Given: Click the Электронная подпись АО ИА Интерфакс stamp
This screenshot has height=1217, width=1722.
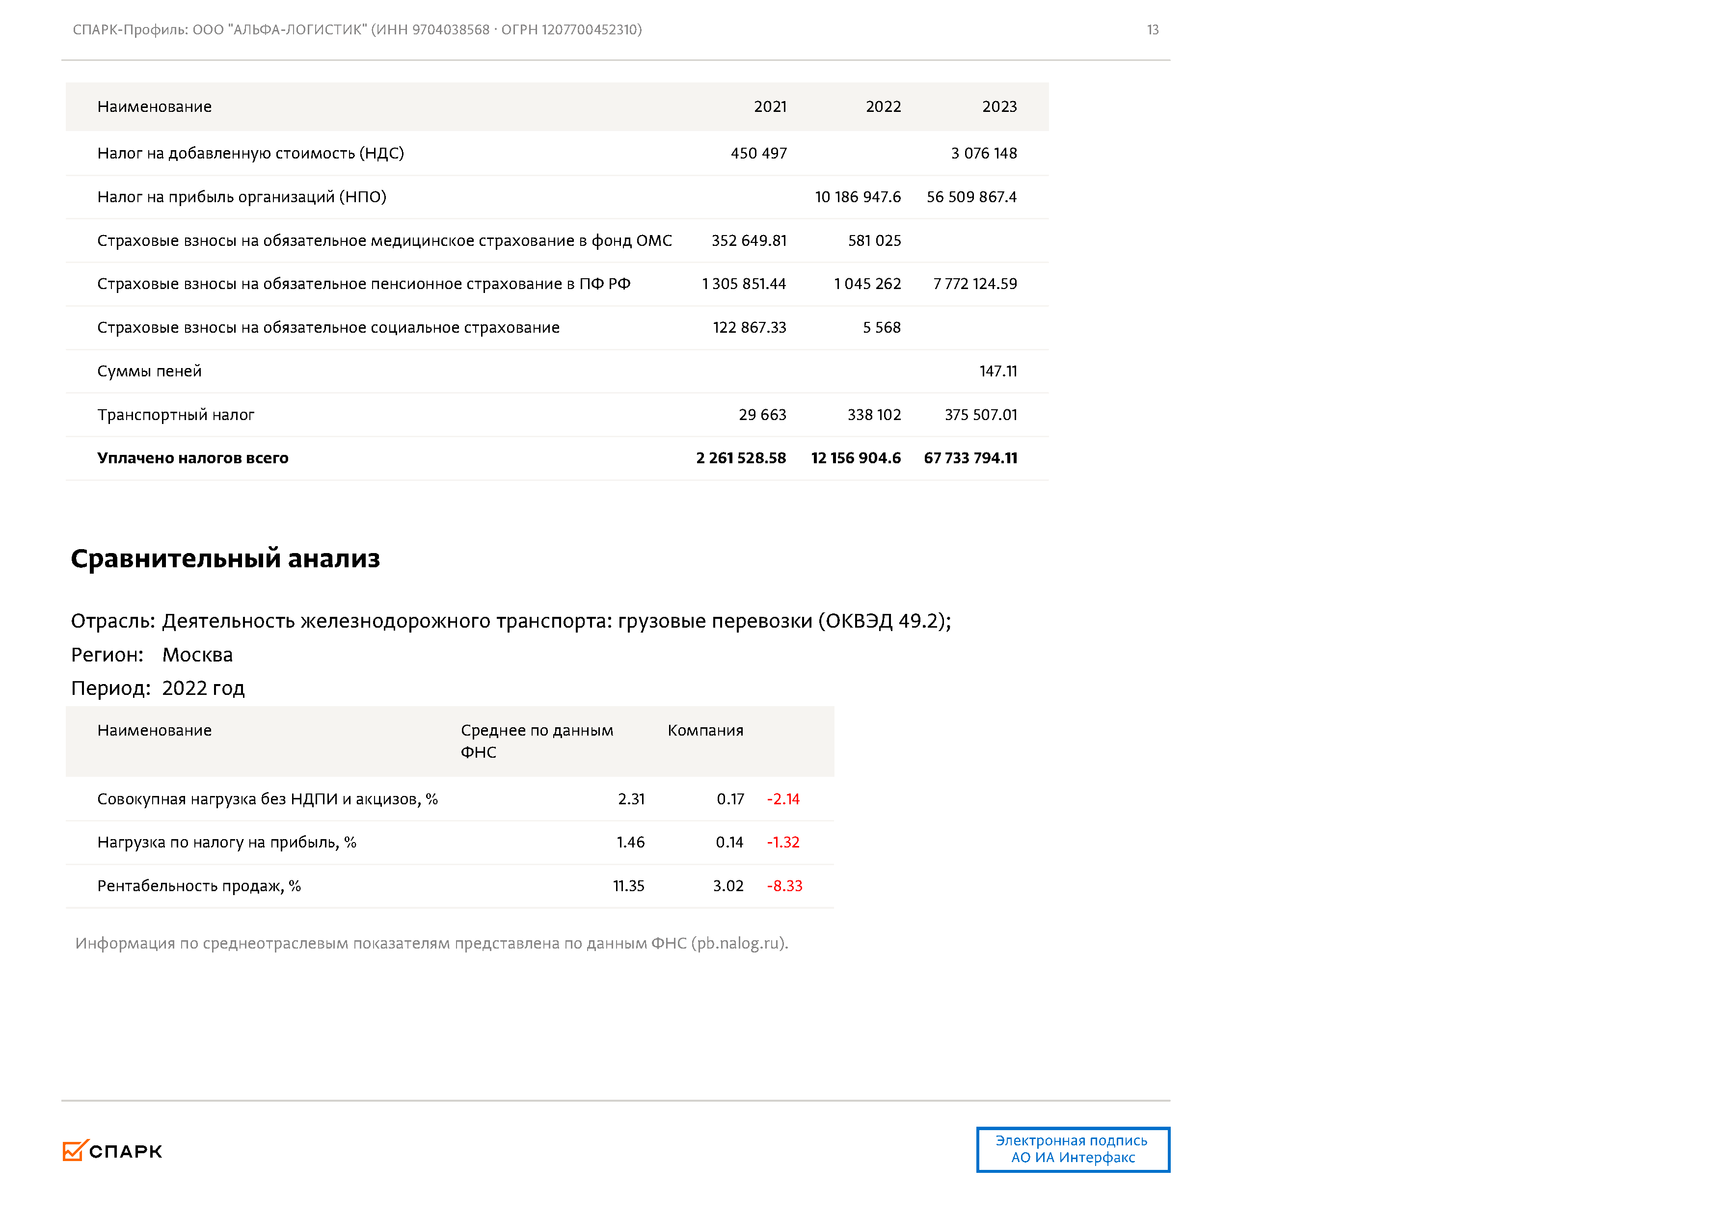Looking at the screenshot, I should click(x=1073, y=1149).
